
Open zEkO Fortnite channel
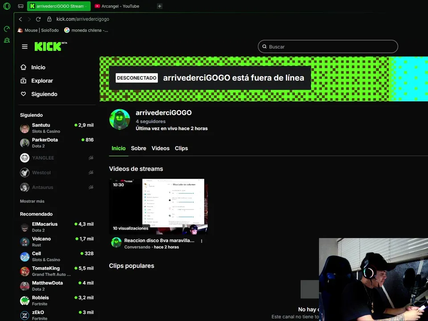57,316
